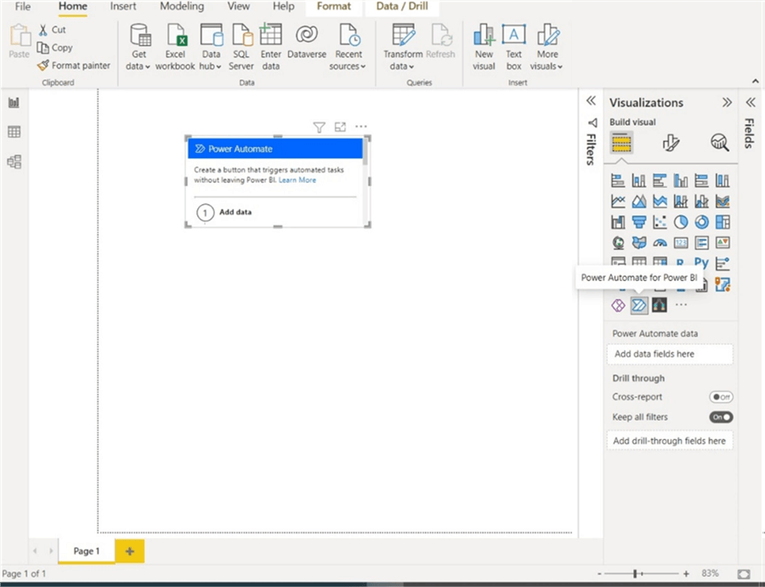Click the zoom out minus button

pos(599,574)
